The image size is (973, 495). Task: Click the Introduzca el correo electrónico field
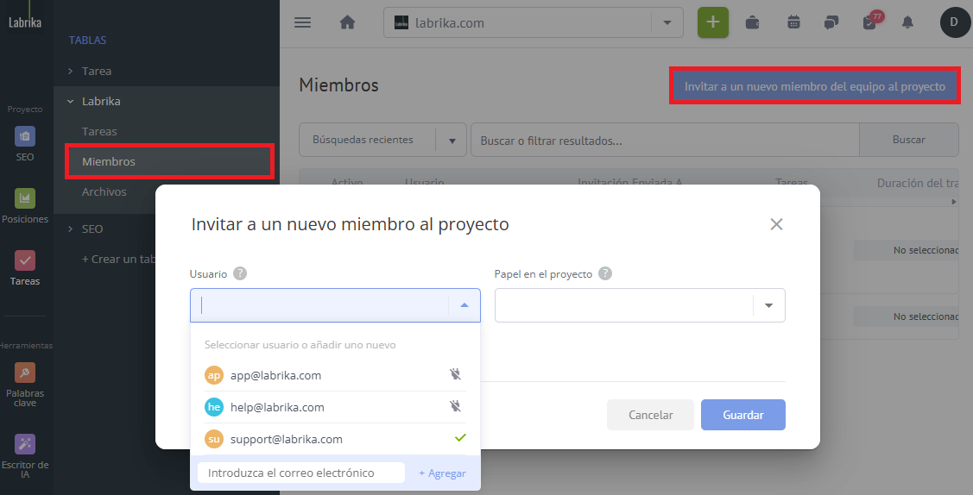(301, 473)
